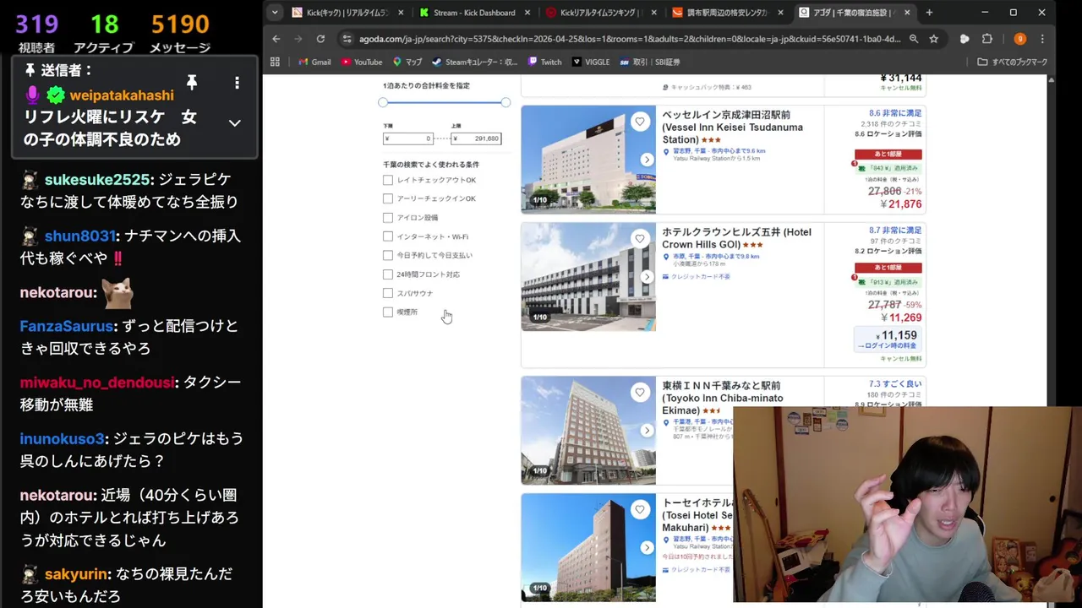Bookmark this page with the star icon
1082x608 pixels.
[933, 39]
